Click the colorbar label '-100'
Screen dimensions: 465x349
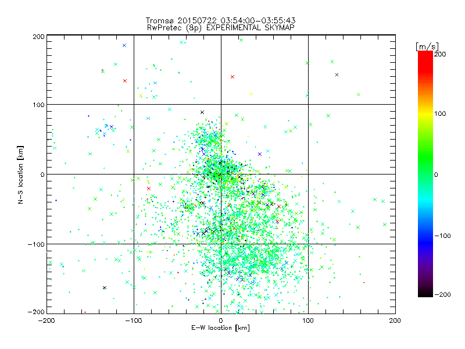(442, 236)
